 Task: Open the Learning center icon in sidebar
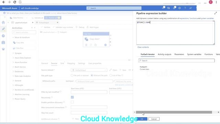tap(3, 49)
